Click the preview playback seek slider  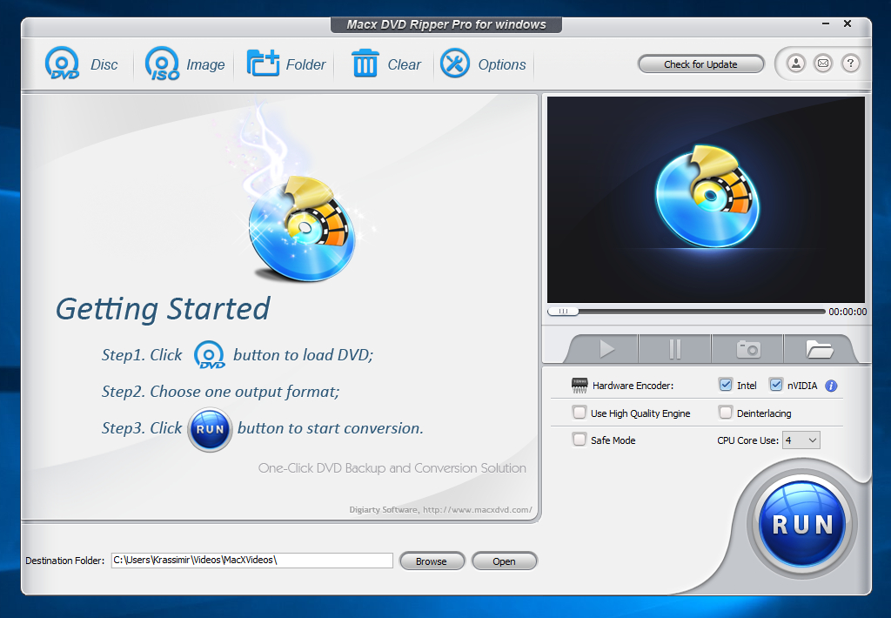(687, 311)
